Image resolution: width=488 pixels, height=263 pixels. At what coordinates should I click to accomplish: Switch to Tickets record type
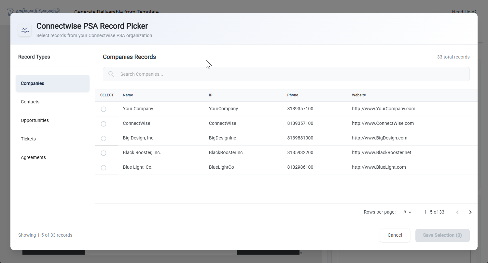52,139
